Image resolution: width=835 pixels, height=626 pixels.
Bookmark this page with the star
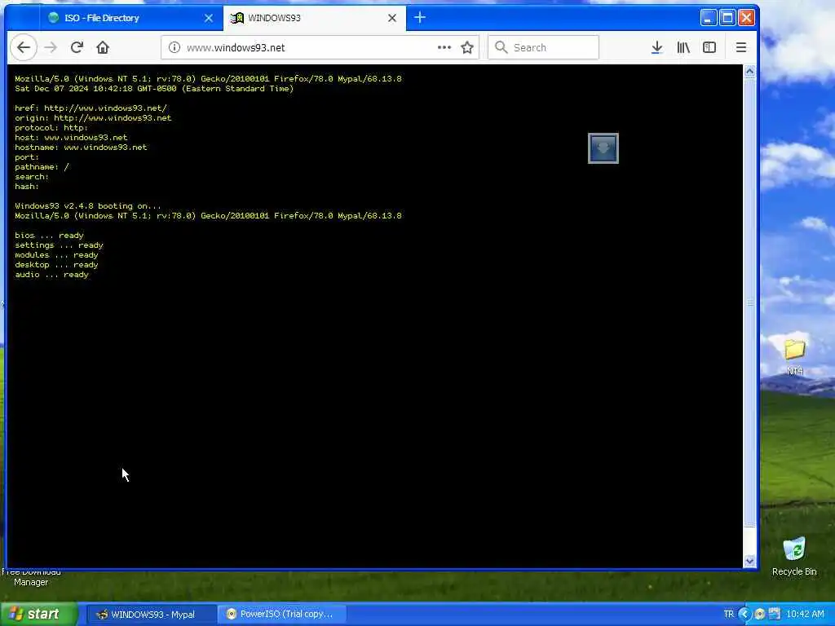tap(467, 47)
